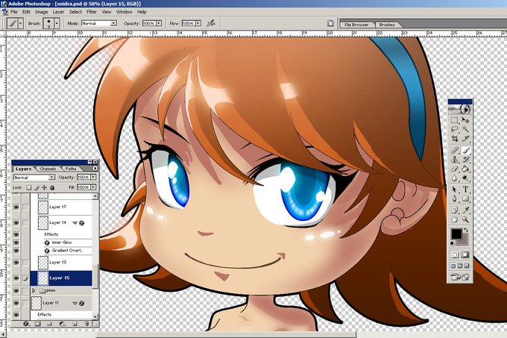Toggle lock transparent pixels
507x338 pixels.
pyautogui.click(x=29, y=187)
